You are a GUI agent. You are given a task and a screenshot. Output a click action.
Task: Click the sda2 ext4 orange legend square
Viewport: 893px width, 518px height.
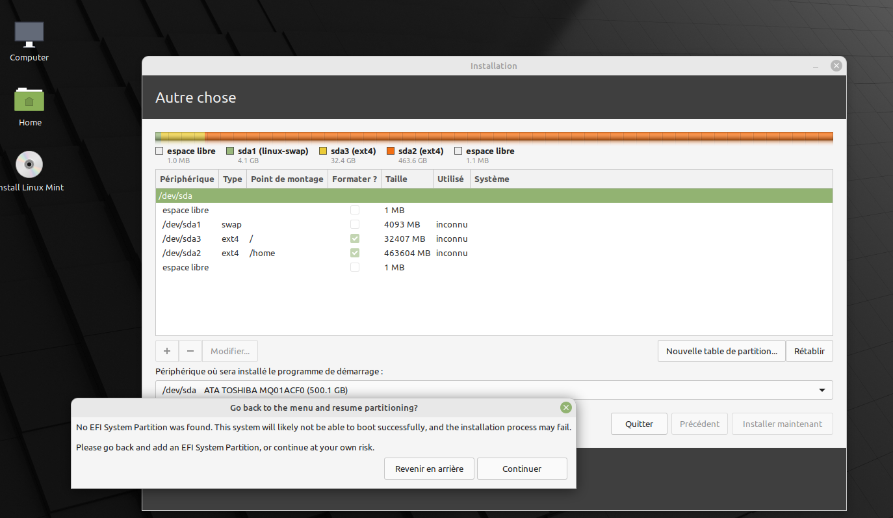point(391,151)
